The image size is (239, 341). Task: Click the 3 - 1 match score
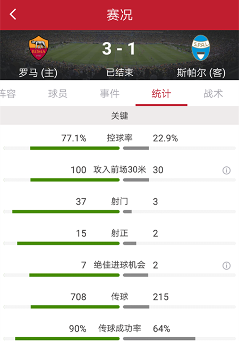click(x=119, y=48)
